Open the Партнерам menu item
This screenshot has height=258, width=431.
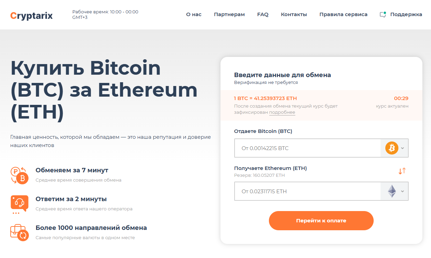229,14
